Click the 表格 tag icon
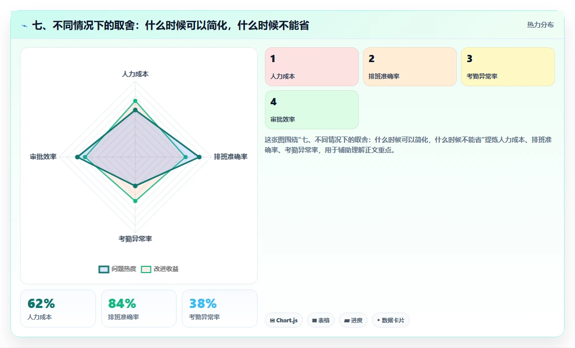 (314, 320)
